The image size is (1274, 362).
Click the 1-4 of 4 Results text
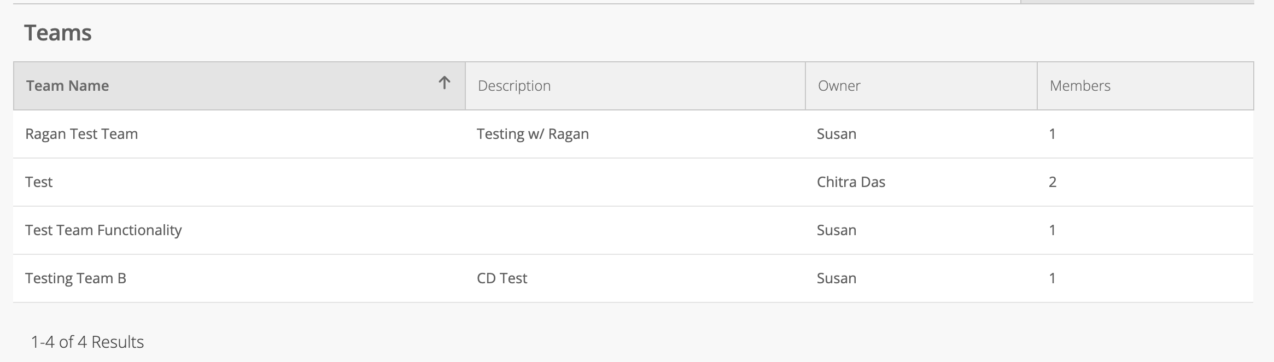pyautogui.click(x=87, y=342)
